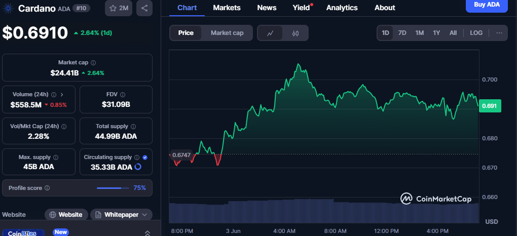Click the 0.6747 opening price marker

[x=181, y=155]
